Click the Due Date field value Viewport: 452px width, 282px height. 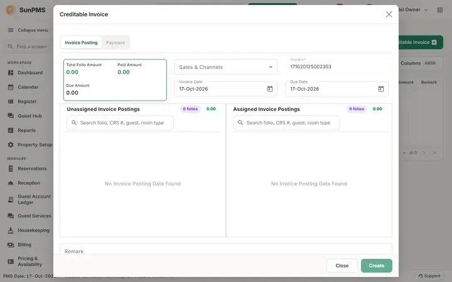click(x=304, y=89)
